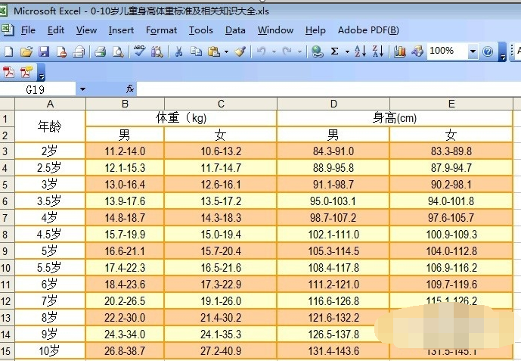Select the 4.5岁 age cell

coord(50,235)
